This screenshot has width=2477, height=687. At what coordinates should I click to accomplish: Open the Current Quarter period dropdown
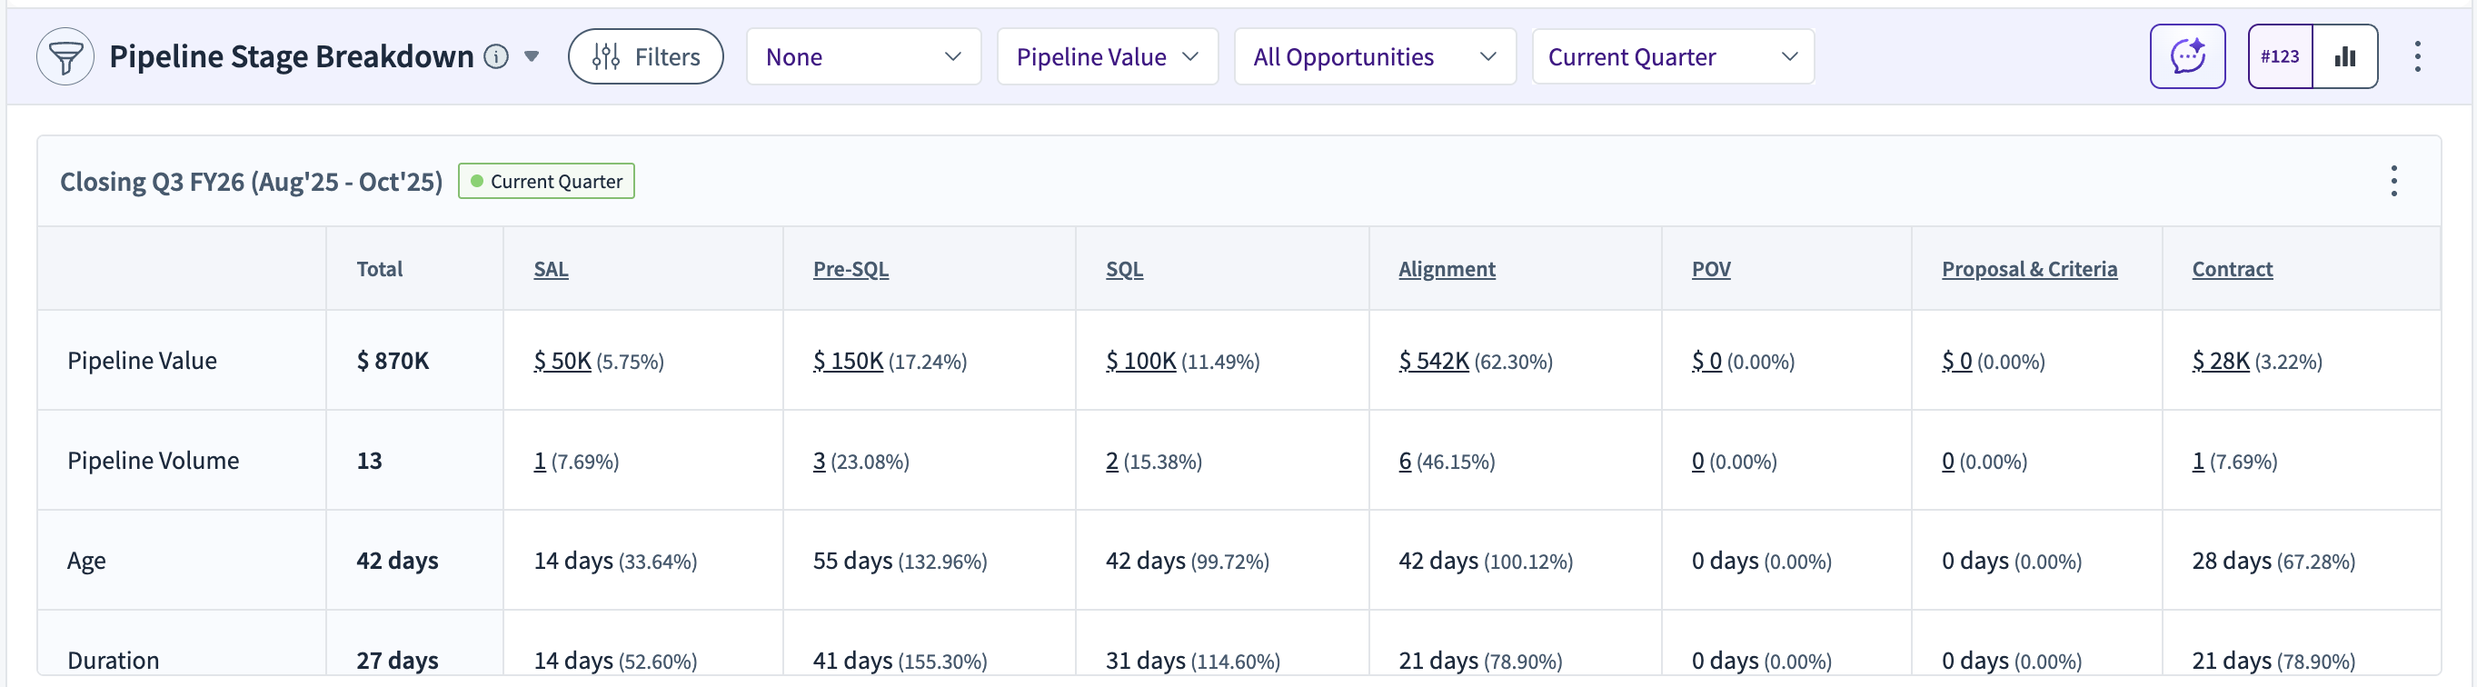point(1671,56)
